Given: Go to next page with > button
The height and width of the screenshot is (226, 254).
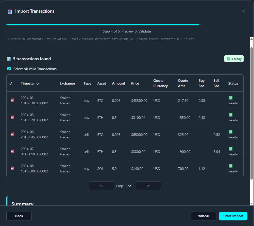Looking at the screenshot, I should [148, 186].
